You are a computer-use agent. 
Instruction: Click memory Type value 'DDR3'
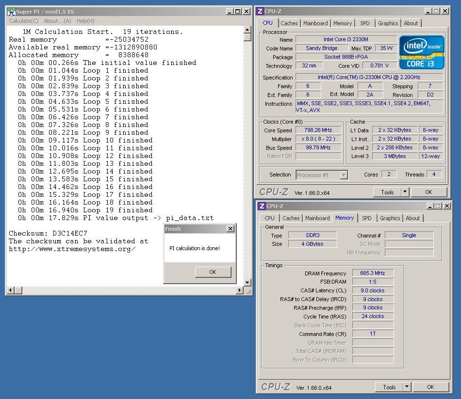(x=313, y=235)
